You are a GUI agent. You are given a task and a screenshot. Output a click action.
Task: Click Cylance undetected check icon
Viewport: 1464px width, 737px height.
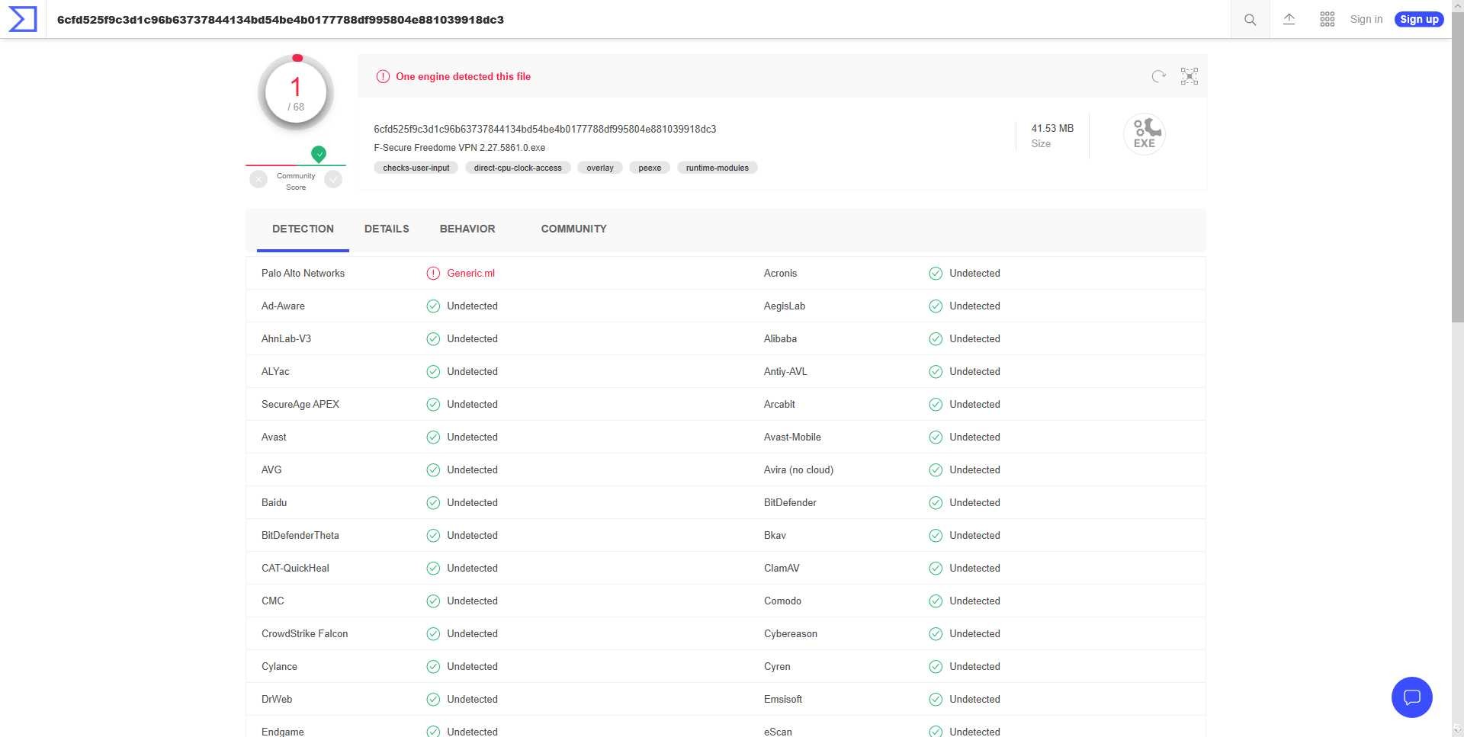pyautogui.click(x=433, y=666)
